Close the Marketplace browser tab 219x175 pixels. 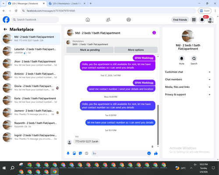point(85,3)
